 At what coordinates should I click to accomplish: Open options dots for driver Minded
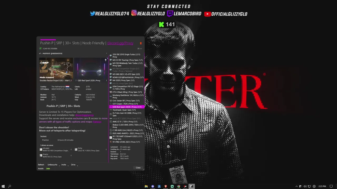pyautogui.click(x=71, y=149)
